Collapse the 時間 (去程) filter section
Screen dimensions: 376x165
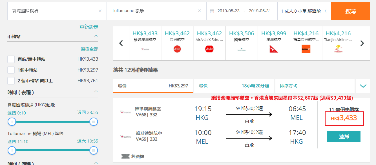96,91
